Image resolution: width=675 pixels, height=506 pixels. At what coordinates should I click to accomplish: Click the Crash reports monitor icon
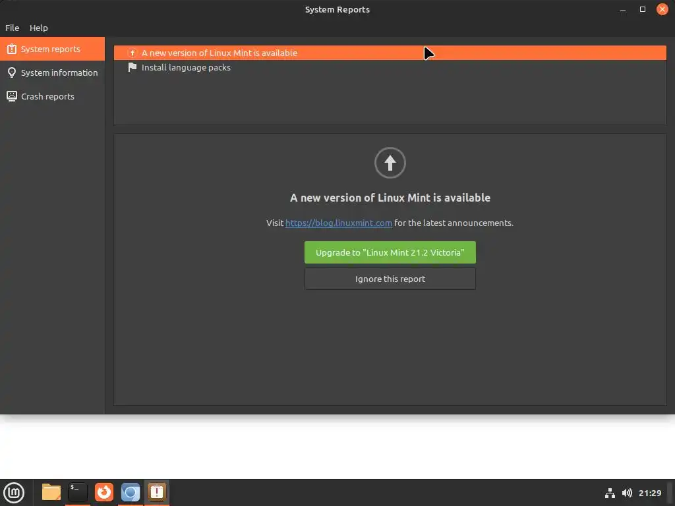pyautogui.click(x=12, y=96)
